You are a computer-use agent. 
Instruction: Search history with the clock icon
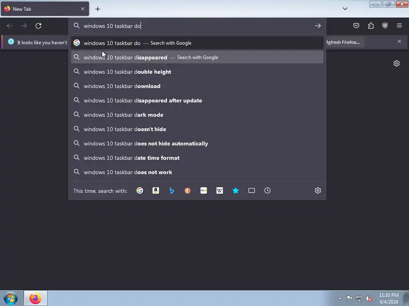267,191
